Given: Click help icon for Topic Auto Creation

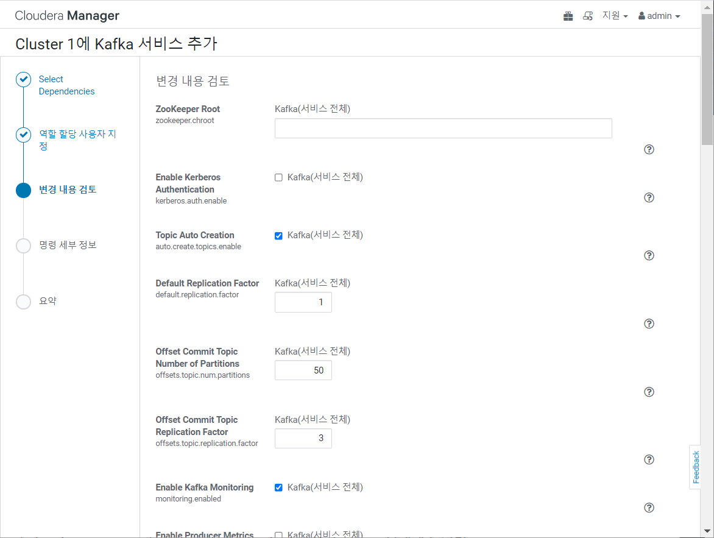Looking at the screenshot, I should [x=649, y=255].
